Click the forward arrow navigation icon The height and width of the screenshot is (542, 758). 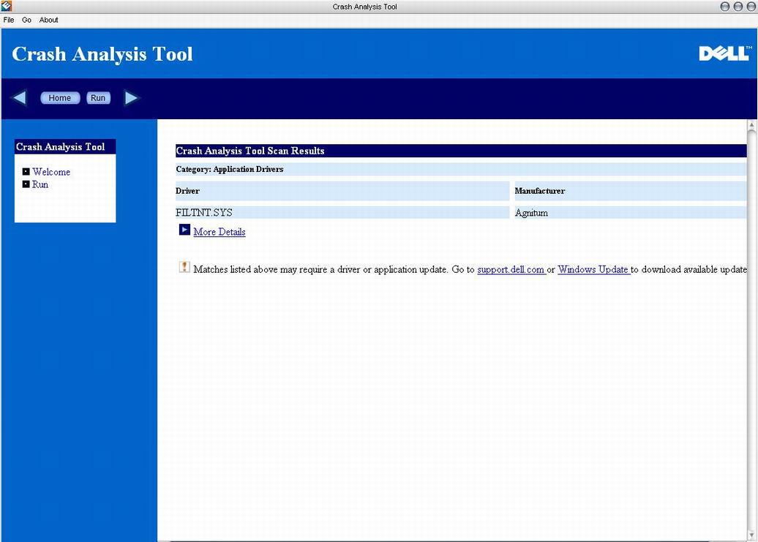(x=131, y=97)
